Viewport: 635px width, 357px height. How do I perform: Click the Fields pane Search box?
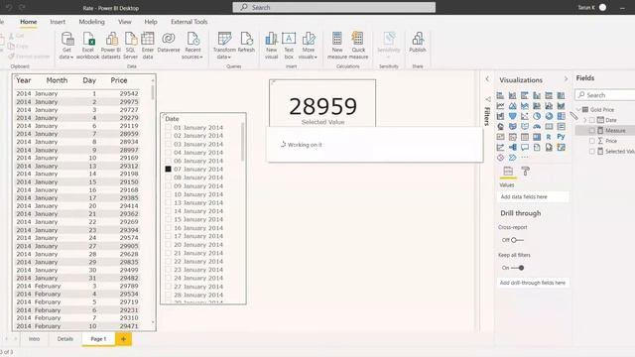click(x=605, y=95)
